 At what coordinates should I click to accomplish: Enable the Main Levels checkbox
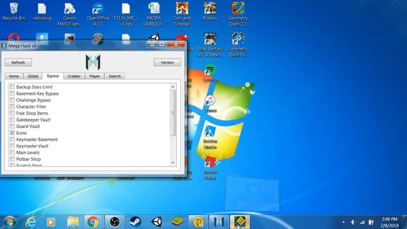(x=12, y=153)
